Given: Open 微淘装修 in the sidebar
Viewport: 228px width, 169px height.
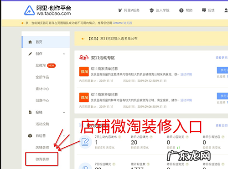Looking at the screenshot, I should tap(42, 159).
